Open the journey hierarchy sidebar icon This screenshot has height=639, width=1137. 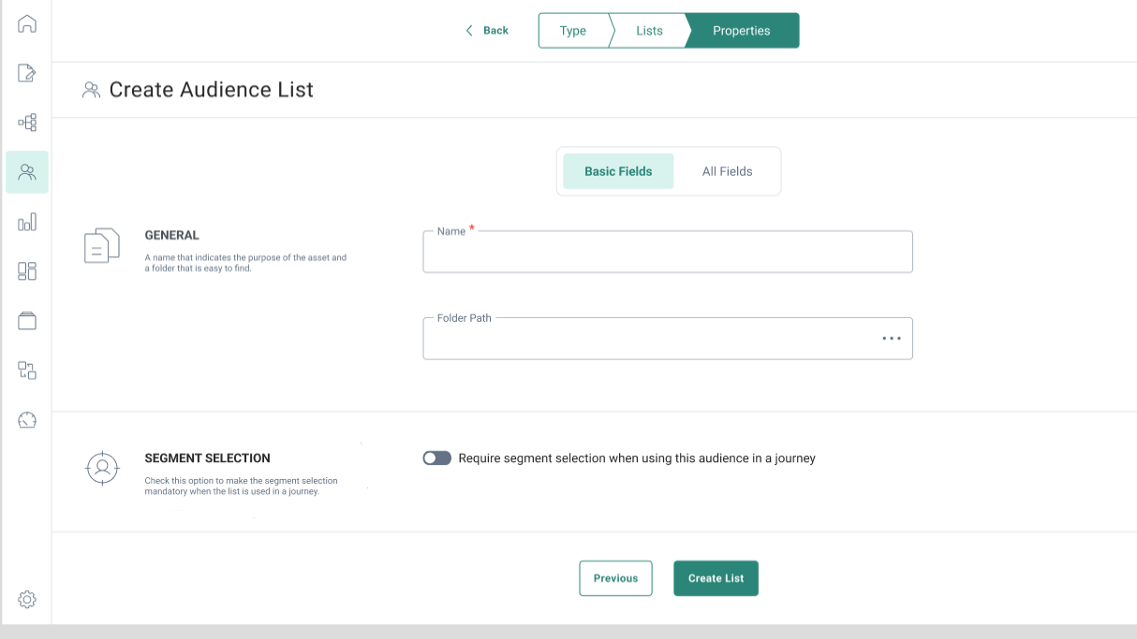[x=27, y=123]
